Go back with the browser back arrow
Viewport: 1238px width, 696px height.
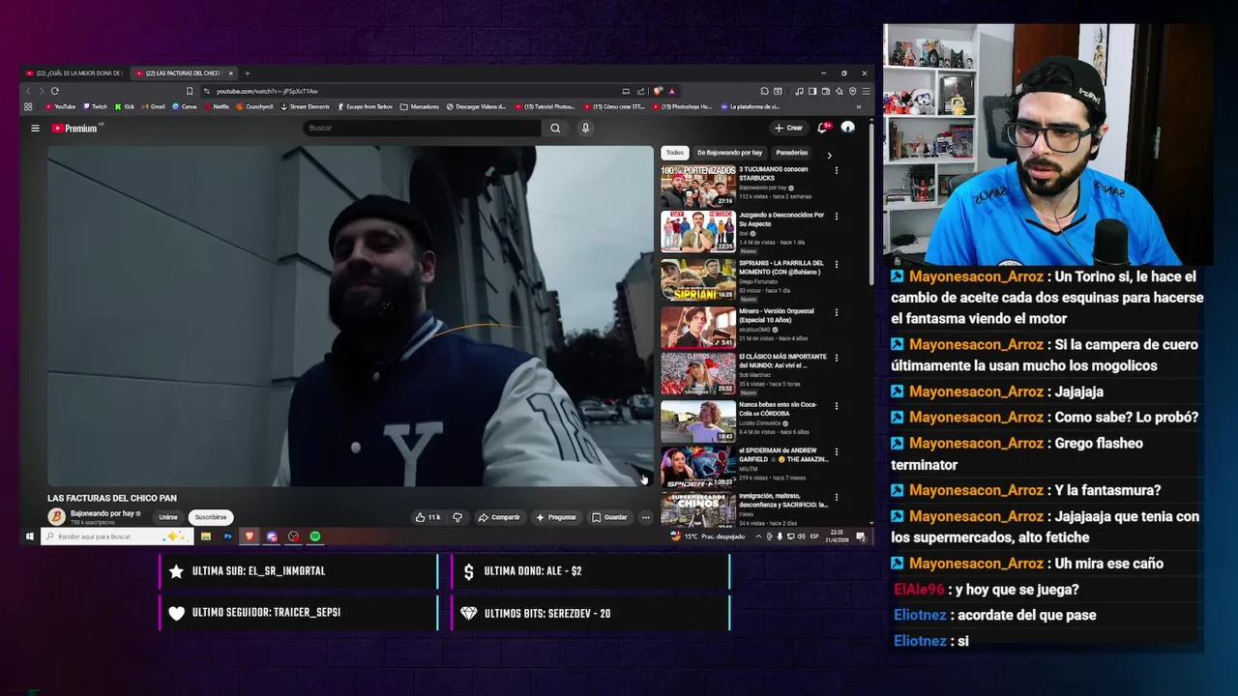(x=28, y=91)
